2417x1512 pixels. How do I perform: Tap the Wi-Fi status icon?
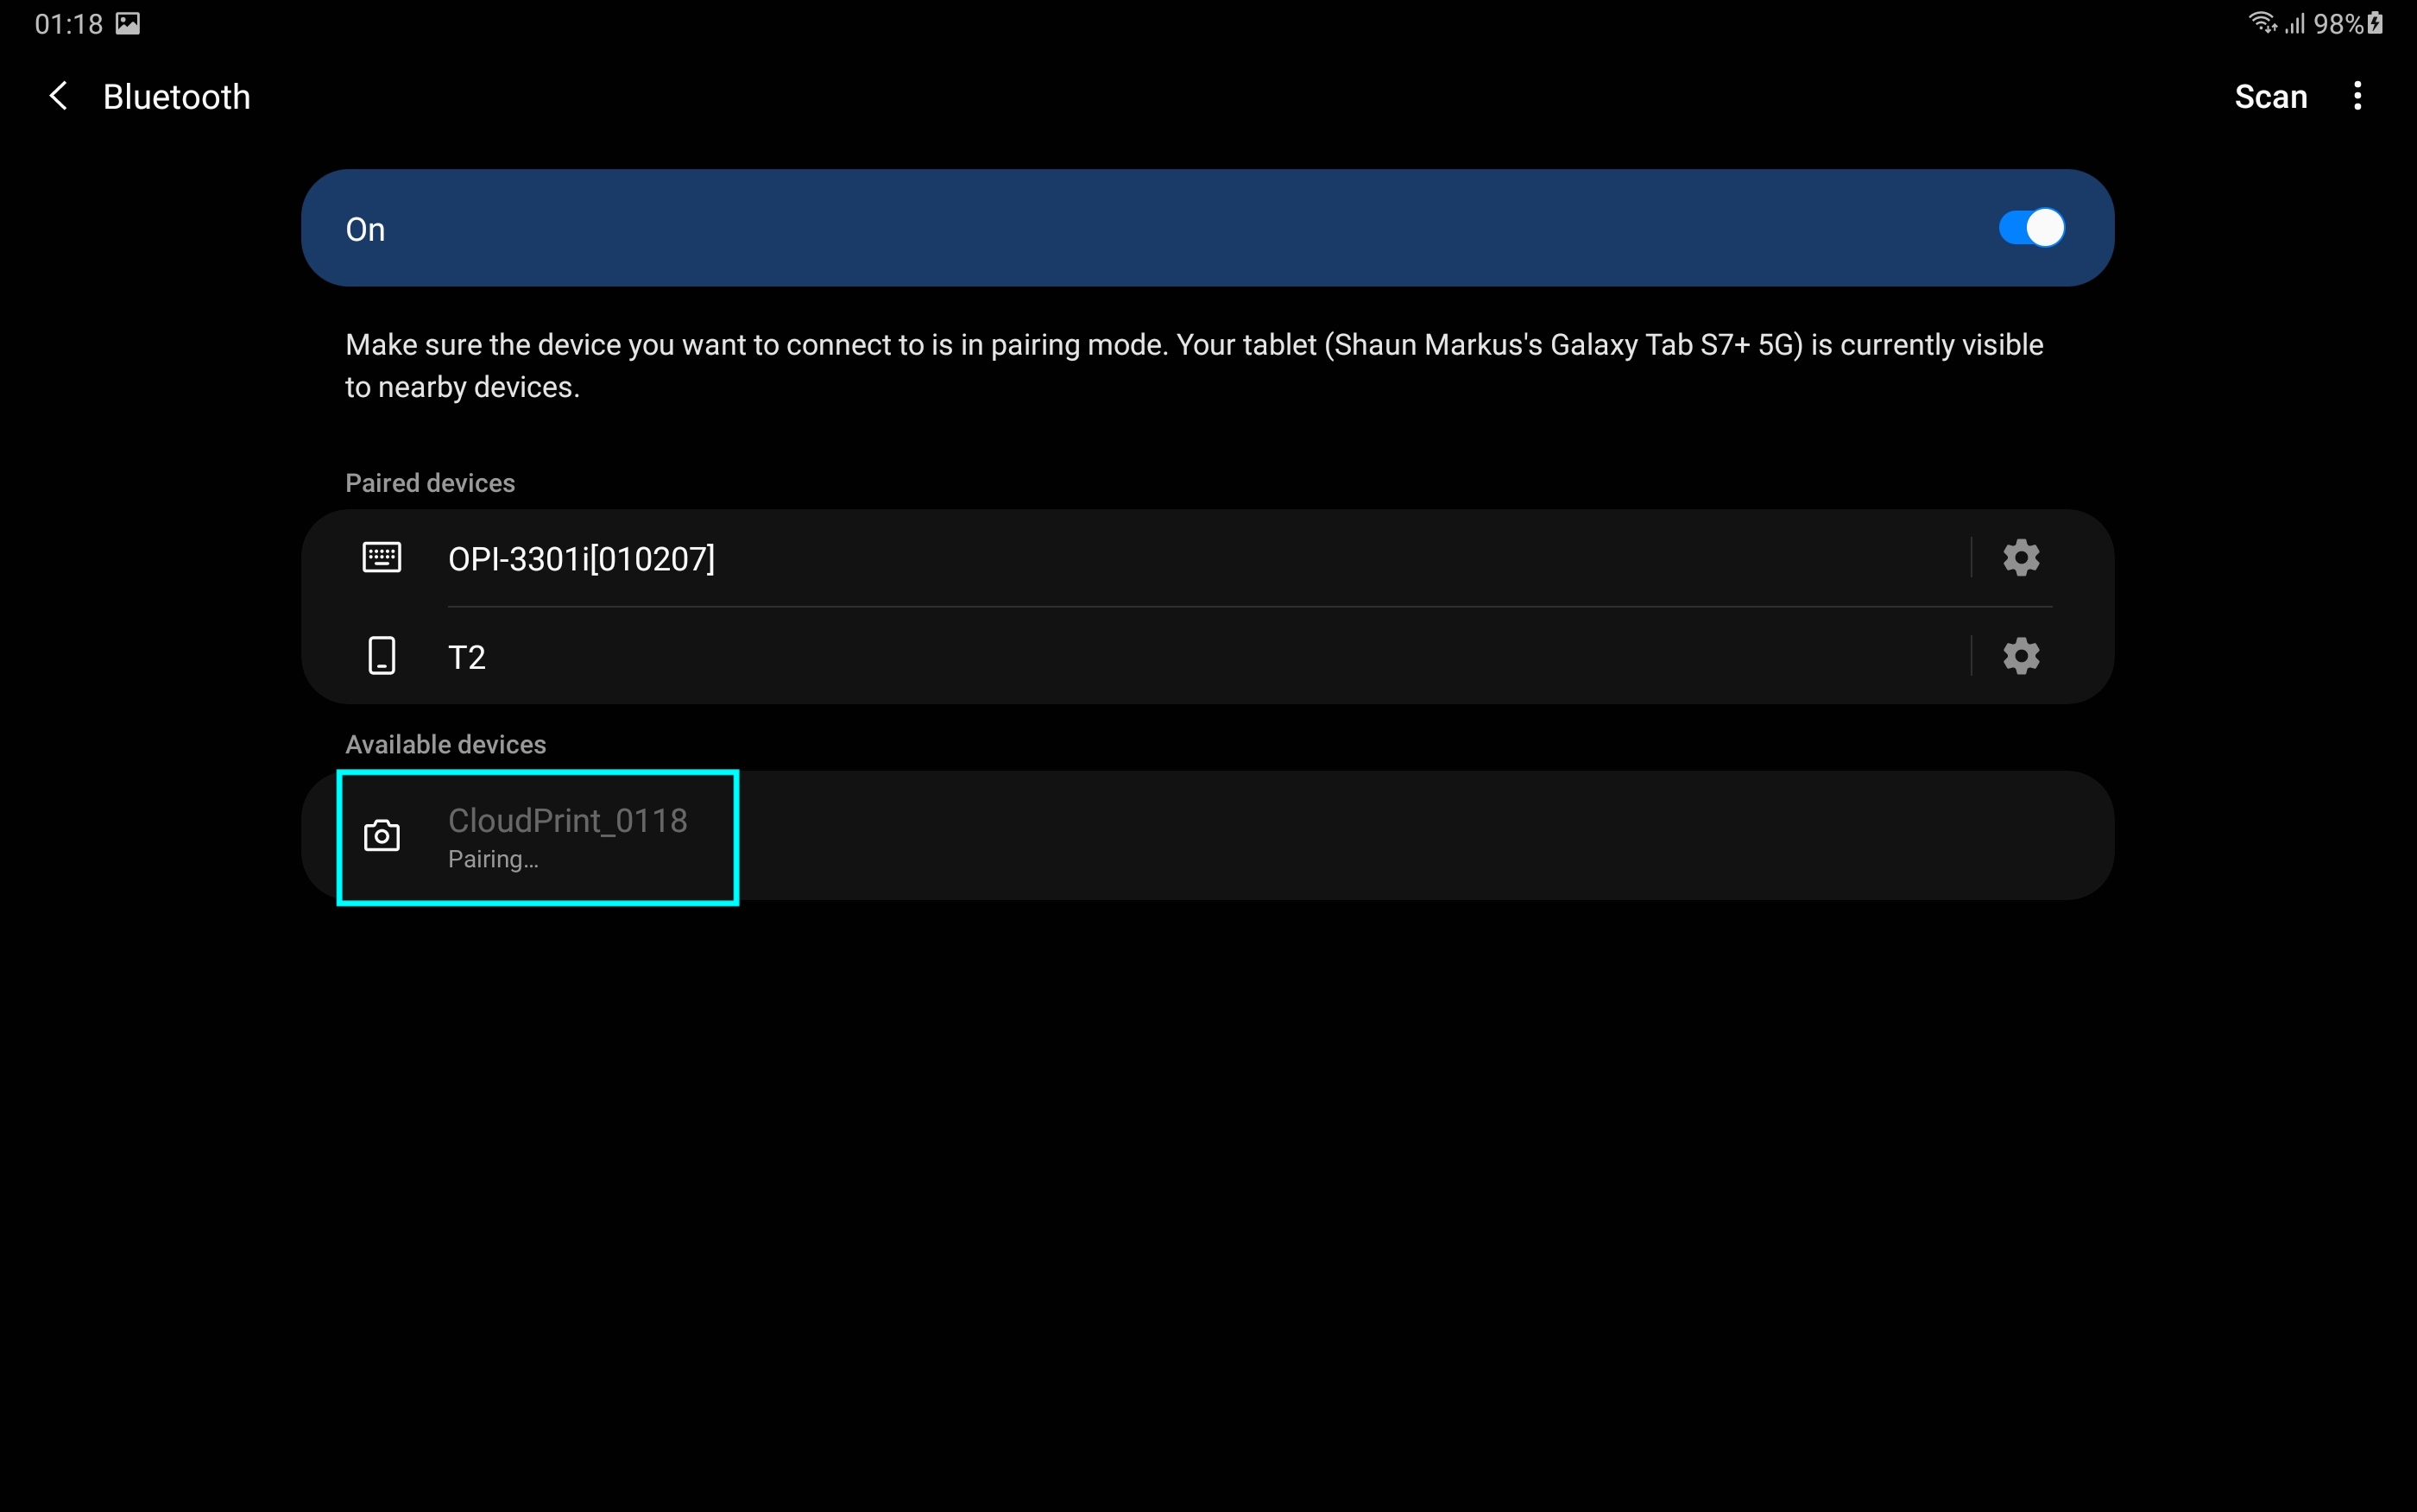(x=2262, y=22)
